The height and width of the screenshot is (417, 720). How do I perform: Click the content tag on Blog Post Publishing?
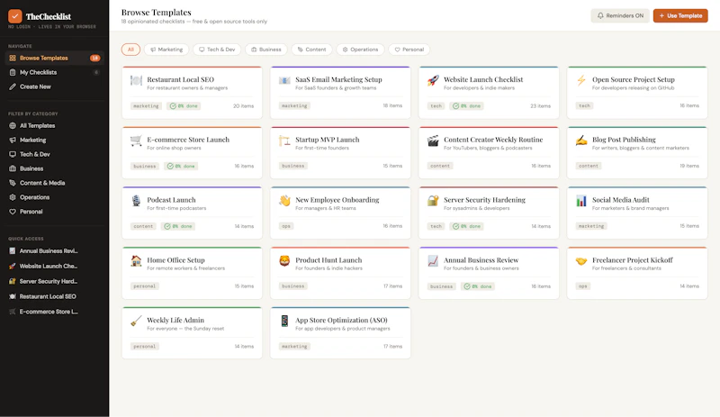coord(589,166)
